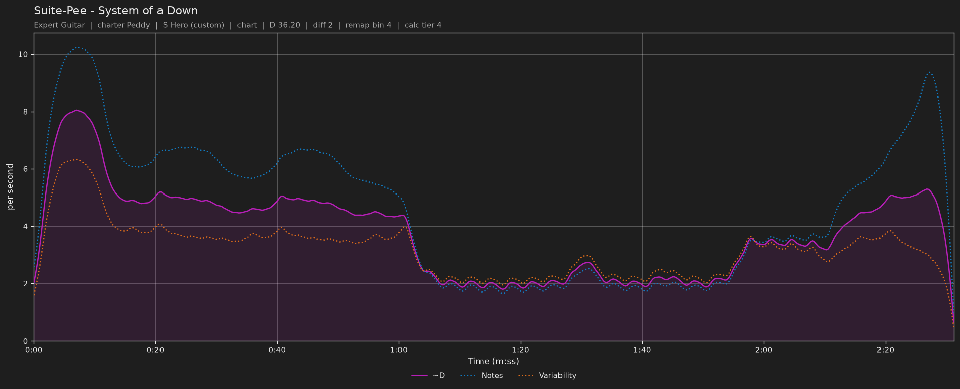Click the '0' y-axis tick label
Viewport: 960px width, 389px height.
tap(25, 341)
